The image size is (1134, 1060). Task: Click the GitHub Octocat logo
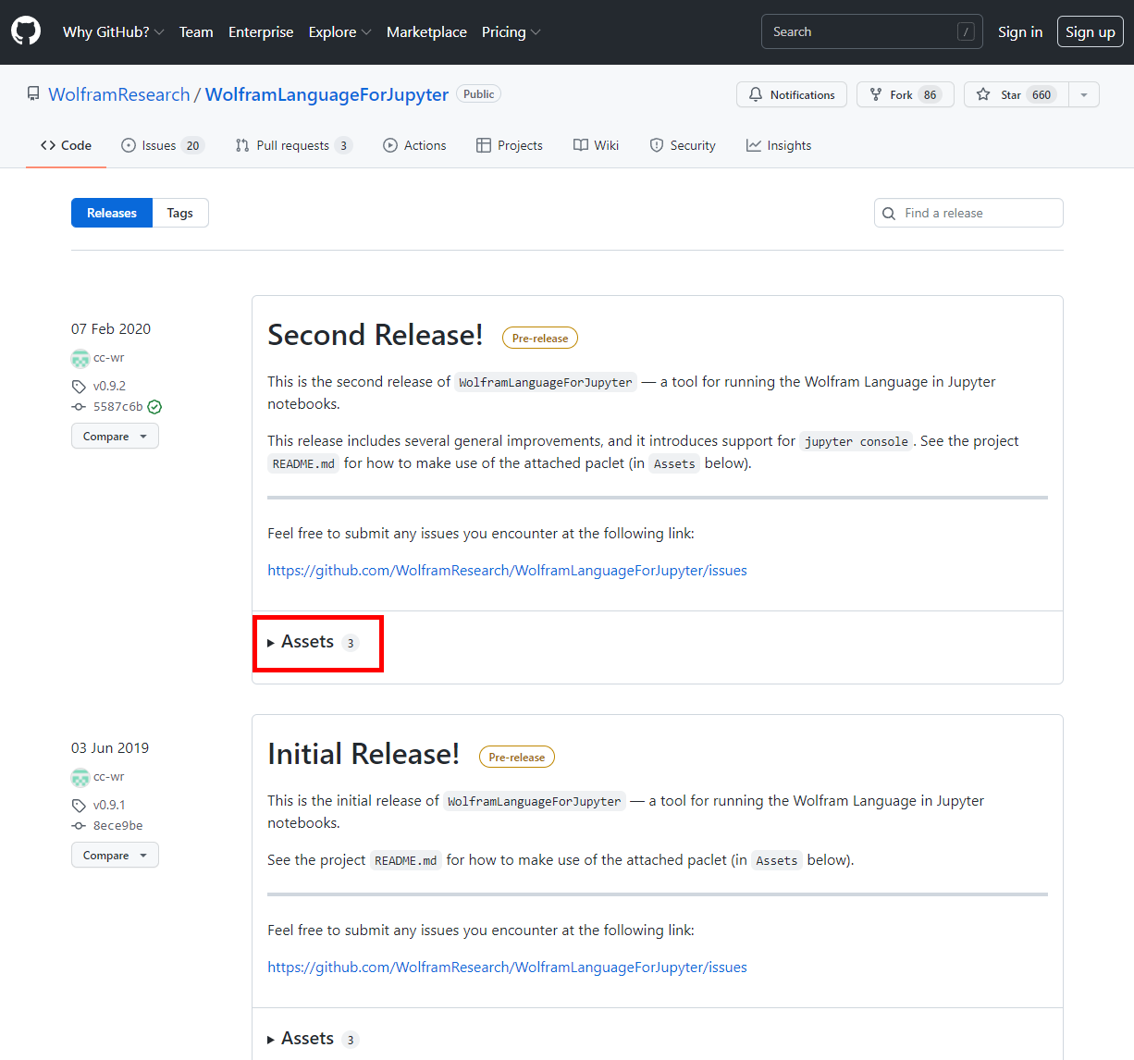pyautogui.click(x=26, y=31)
